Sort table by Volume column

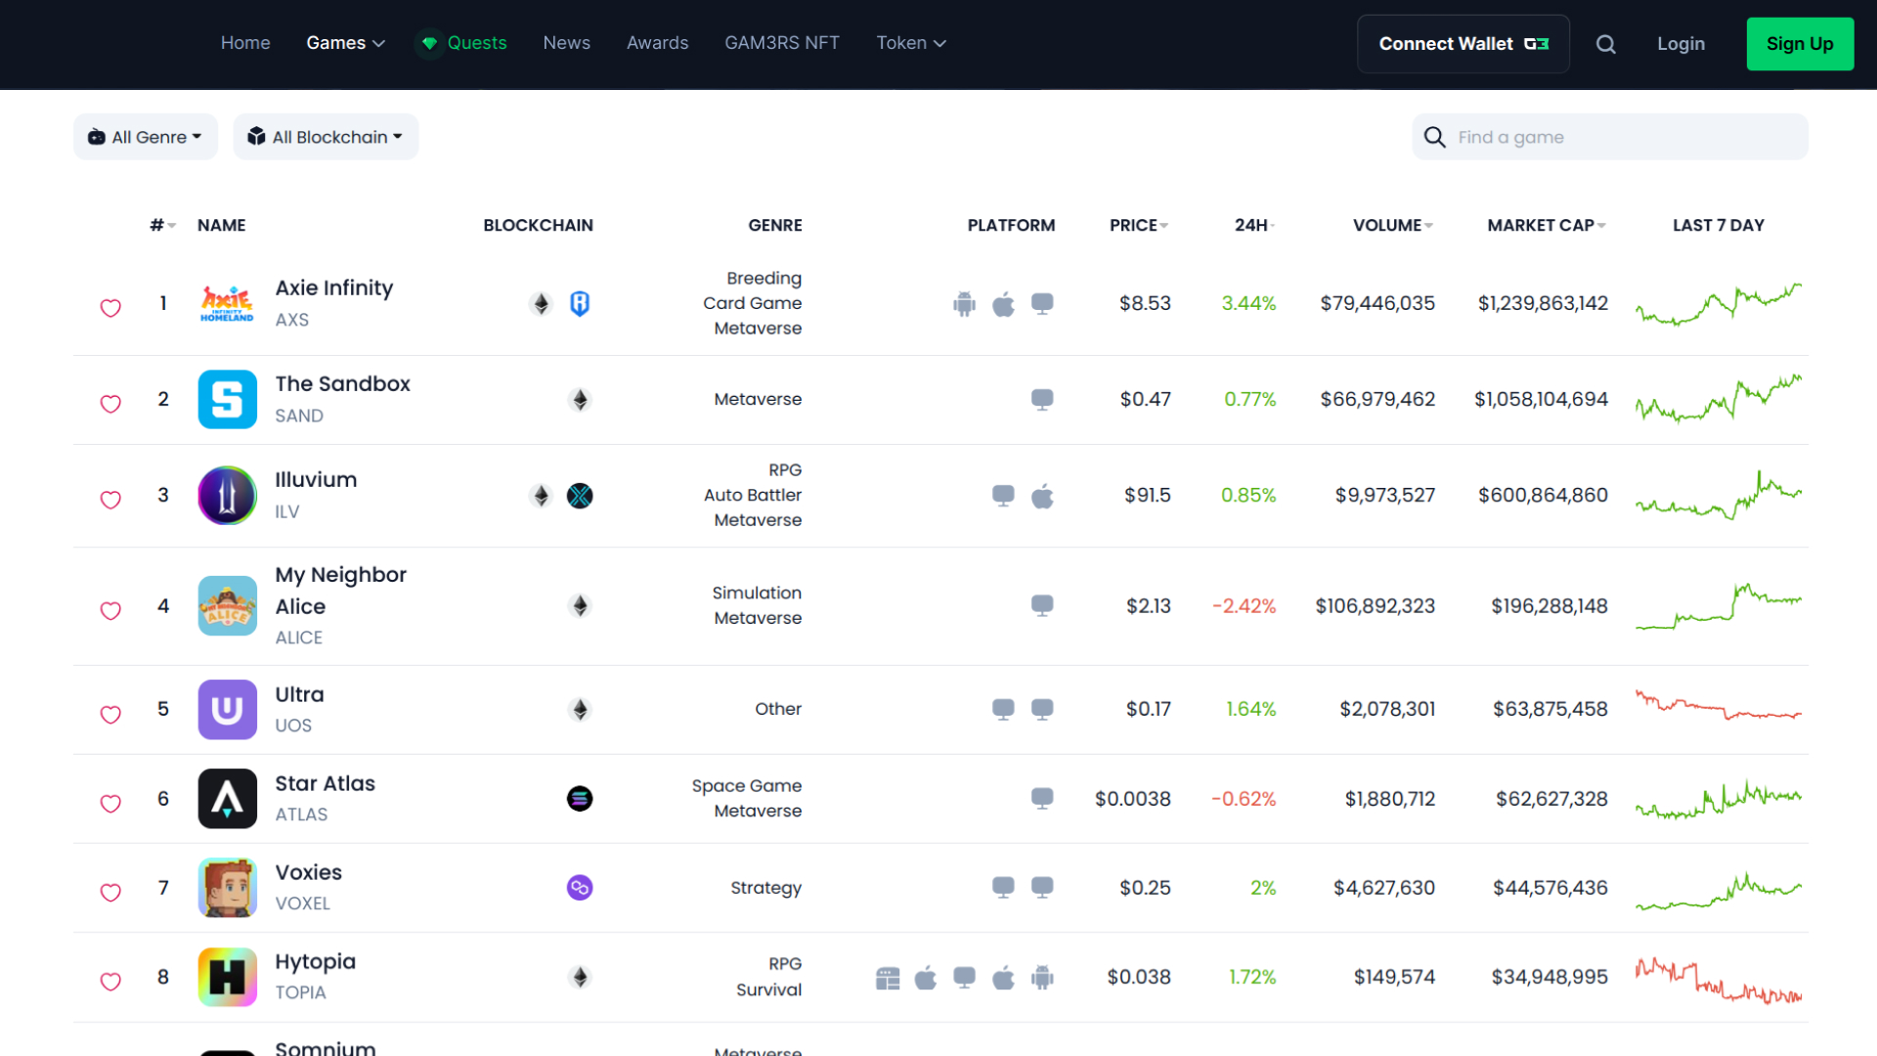click(1393, 225)
